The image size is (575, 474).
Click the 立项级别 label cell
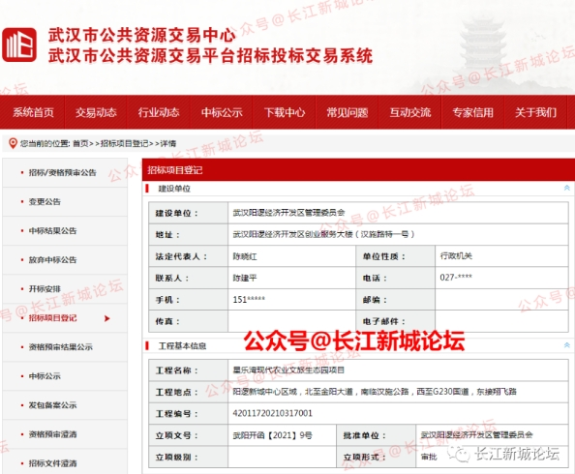click(188, 458)
